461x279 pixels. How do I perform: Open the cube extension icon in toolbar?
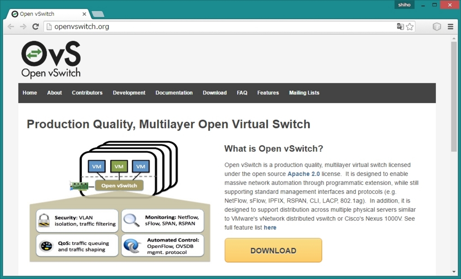click(437, 27)
